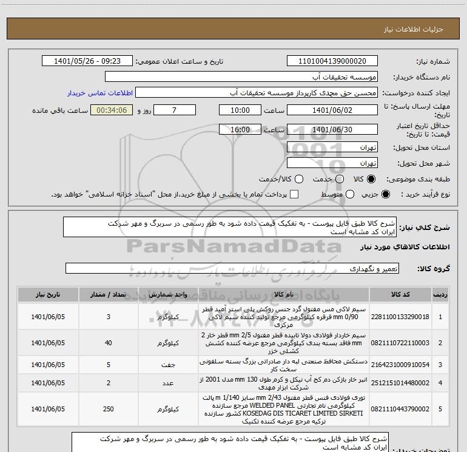Image resolution: width=467 pixels, height=452 pixels.
Task: Click the اطلاعات کالاهای مورد نیاز heading
Action: tap(405, 247)
